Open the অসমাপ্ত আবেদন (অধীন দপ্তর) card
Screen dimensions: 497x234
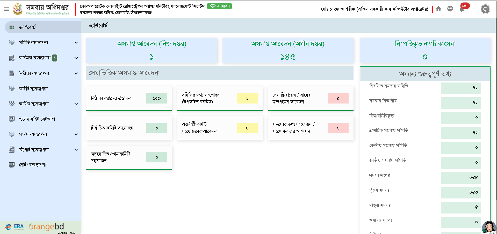point(288,50)
